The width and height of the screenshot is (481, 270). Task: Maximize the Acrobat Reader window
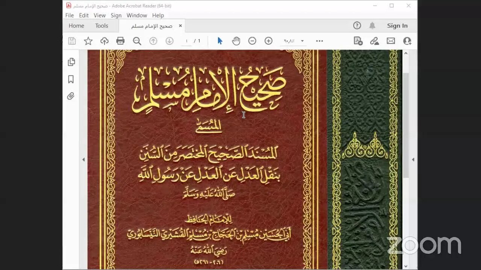point(392,6)
